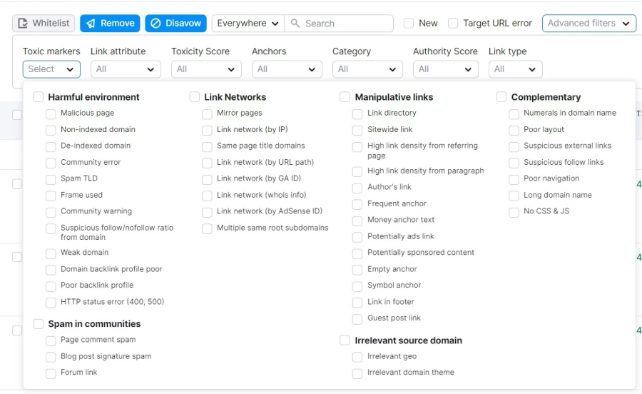Image resolution: width=642 pixels, height=394 pixels.
Task: Tick Blog post signature spam checkbox
Action: click(x=51, y=357)
